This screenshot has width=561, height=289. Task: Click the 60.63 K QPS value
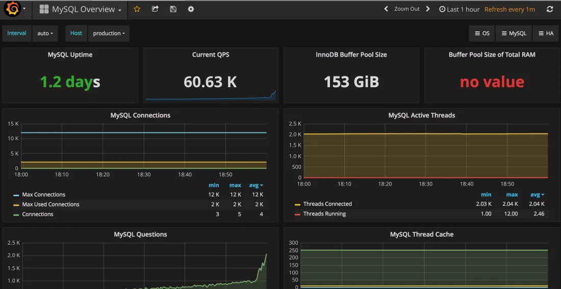click(210, 82)
